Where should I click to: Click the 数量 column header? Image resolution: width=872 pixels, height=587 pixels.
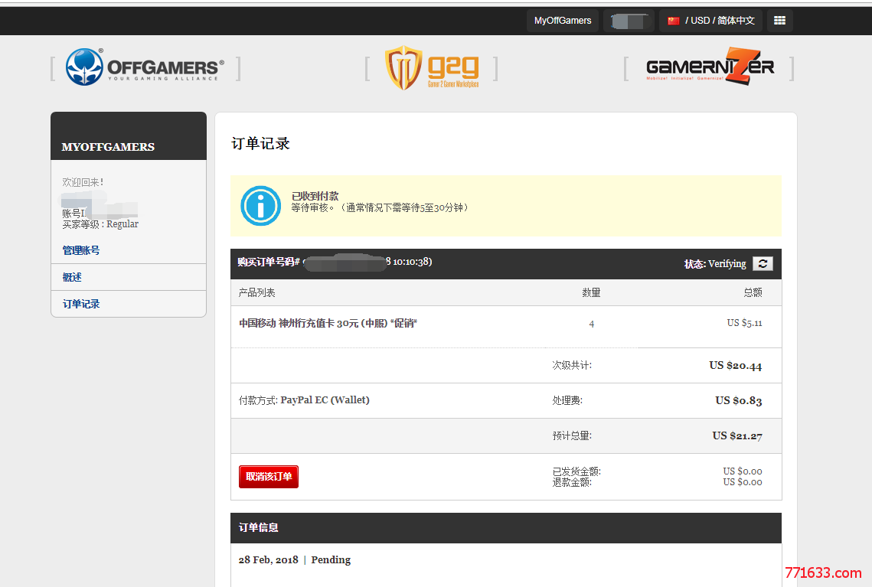coord(591,292)
